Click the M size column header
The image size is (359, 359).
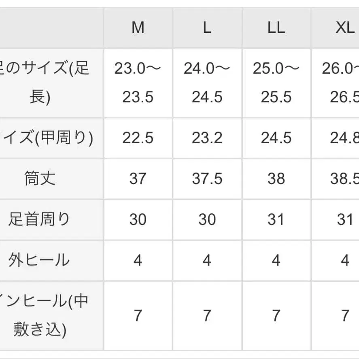click(138, 28)
